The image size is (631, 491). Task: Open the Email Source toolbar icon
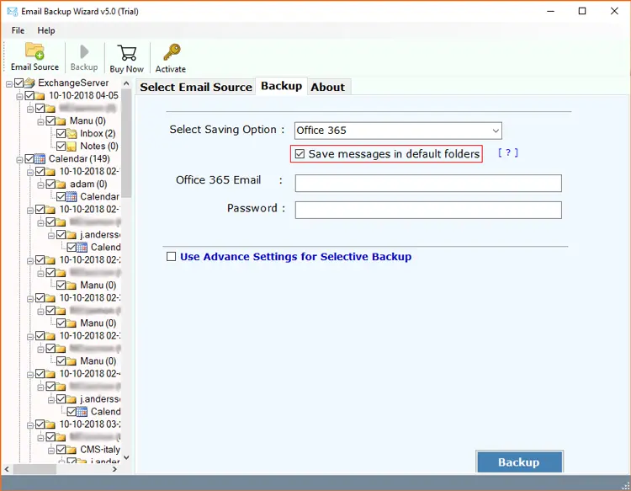tap(34, 51)
